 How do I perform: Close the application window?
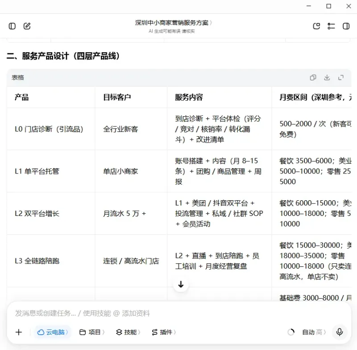pyautogui.click(x=349, y=6)
